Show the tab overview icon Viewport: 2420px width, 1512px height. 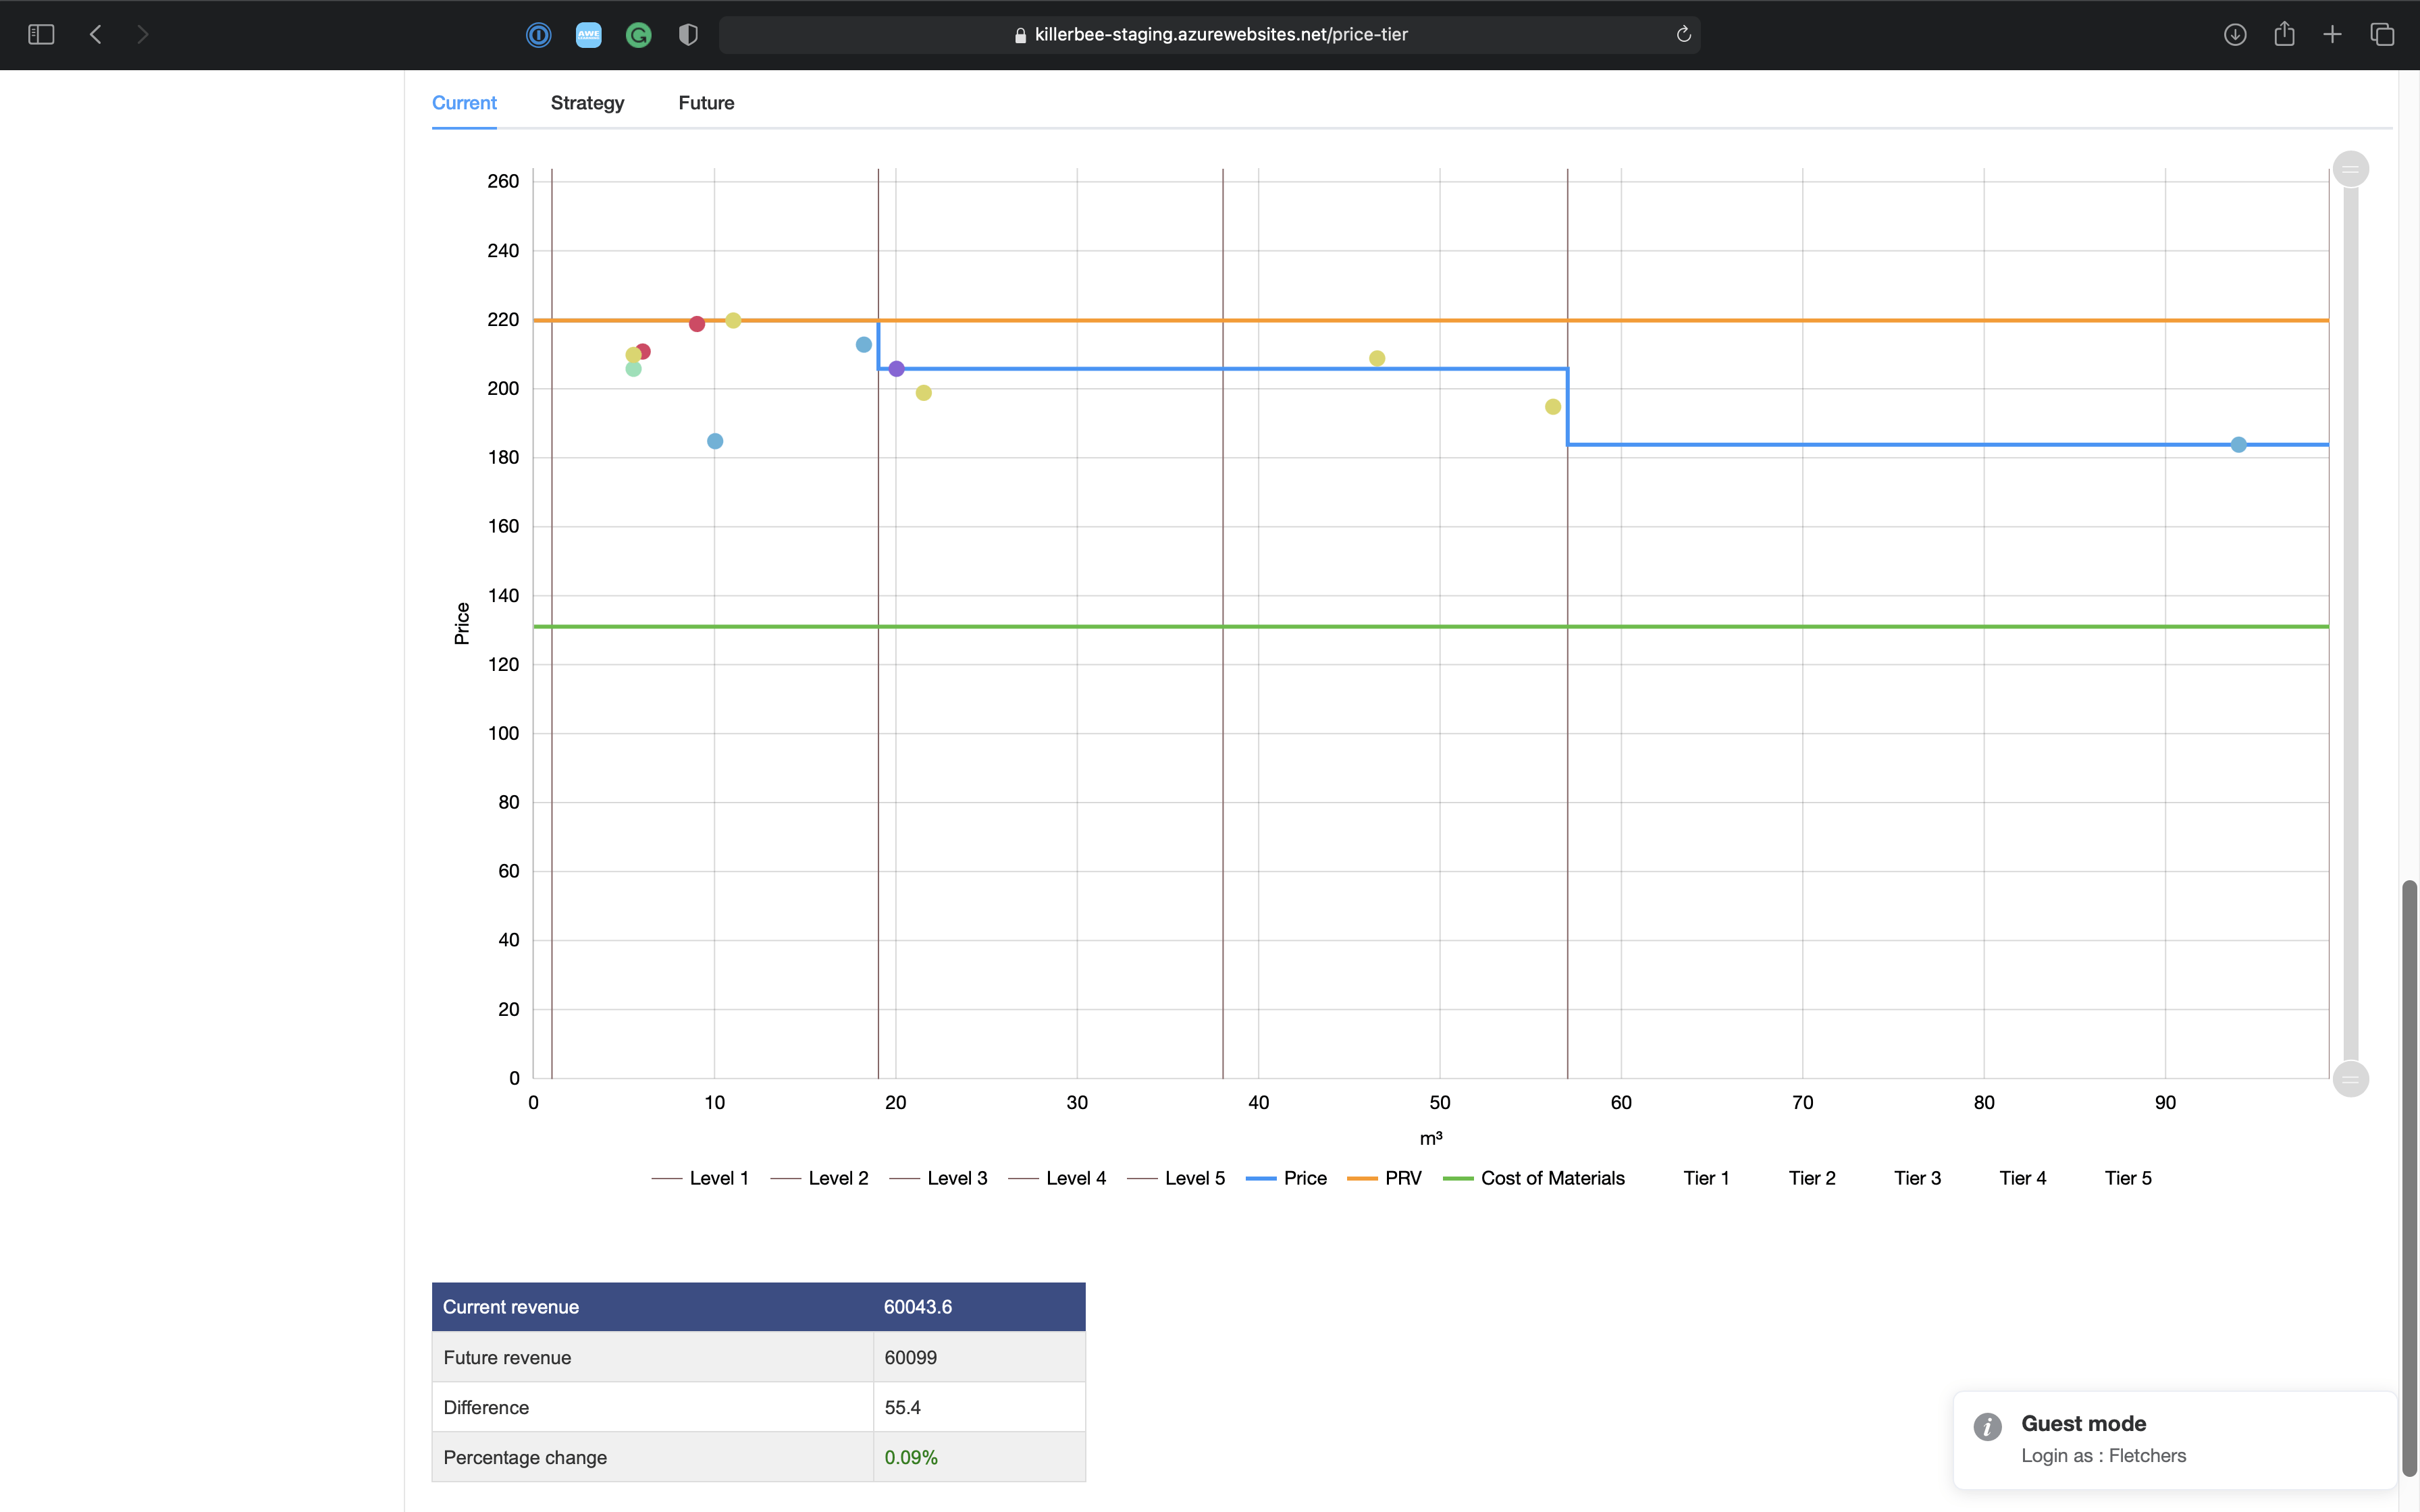2382,35
